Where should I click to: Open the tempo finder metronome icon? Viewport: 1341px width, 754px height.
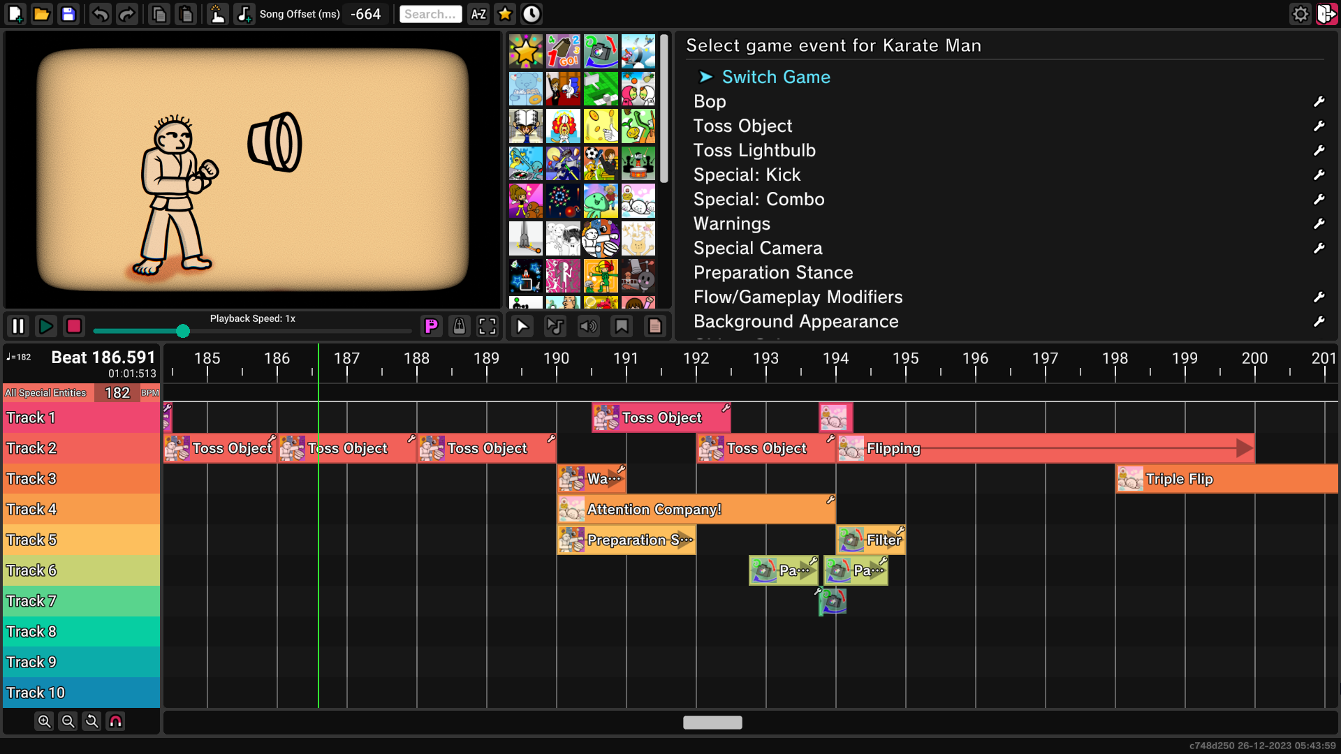pos(218,14)
